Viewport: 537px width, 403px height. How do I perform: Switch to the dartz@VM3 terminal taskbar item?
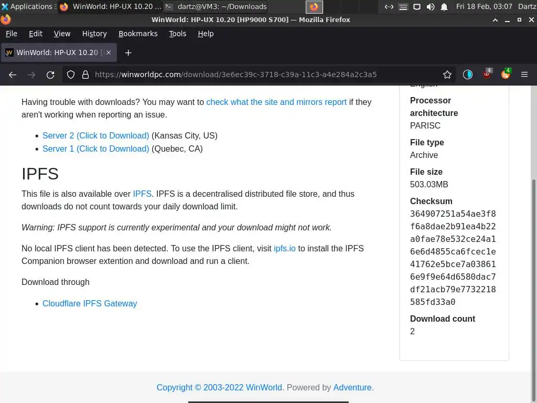pos(216,6)
